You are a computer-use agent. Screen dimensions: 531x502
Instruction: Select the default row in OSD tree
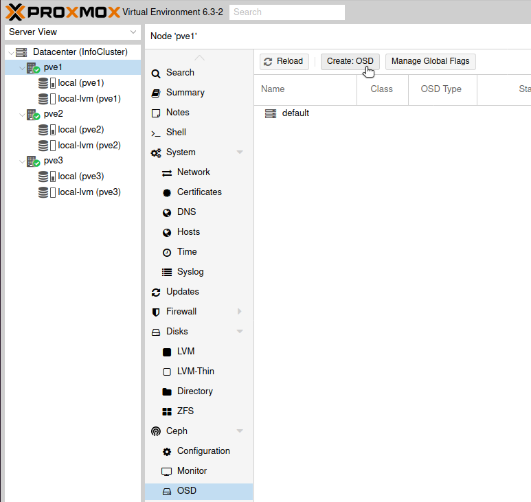(392, 113)
